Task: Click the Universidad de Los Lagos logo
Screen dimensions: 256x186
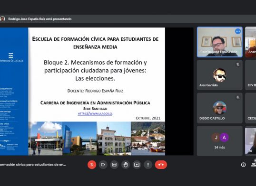Action: coord(11,57)
